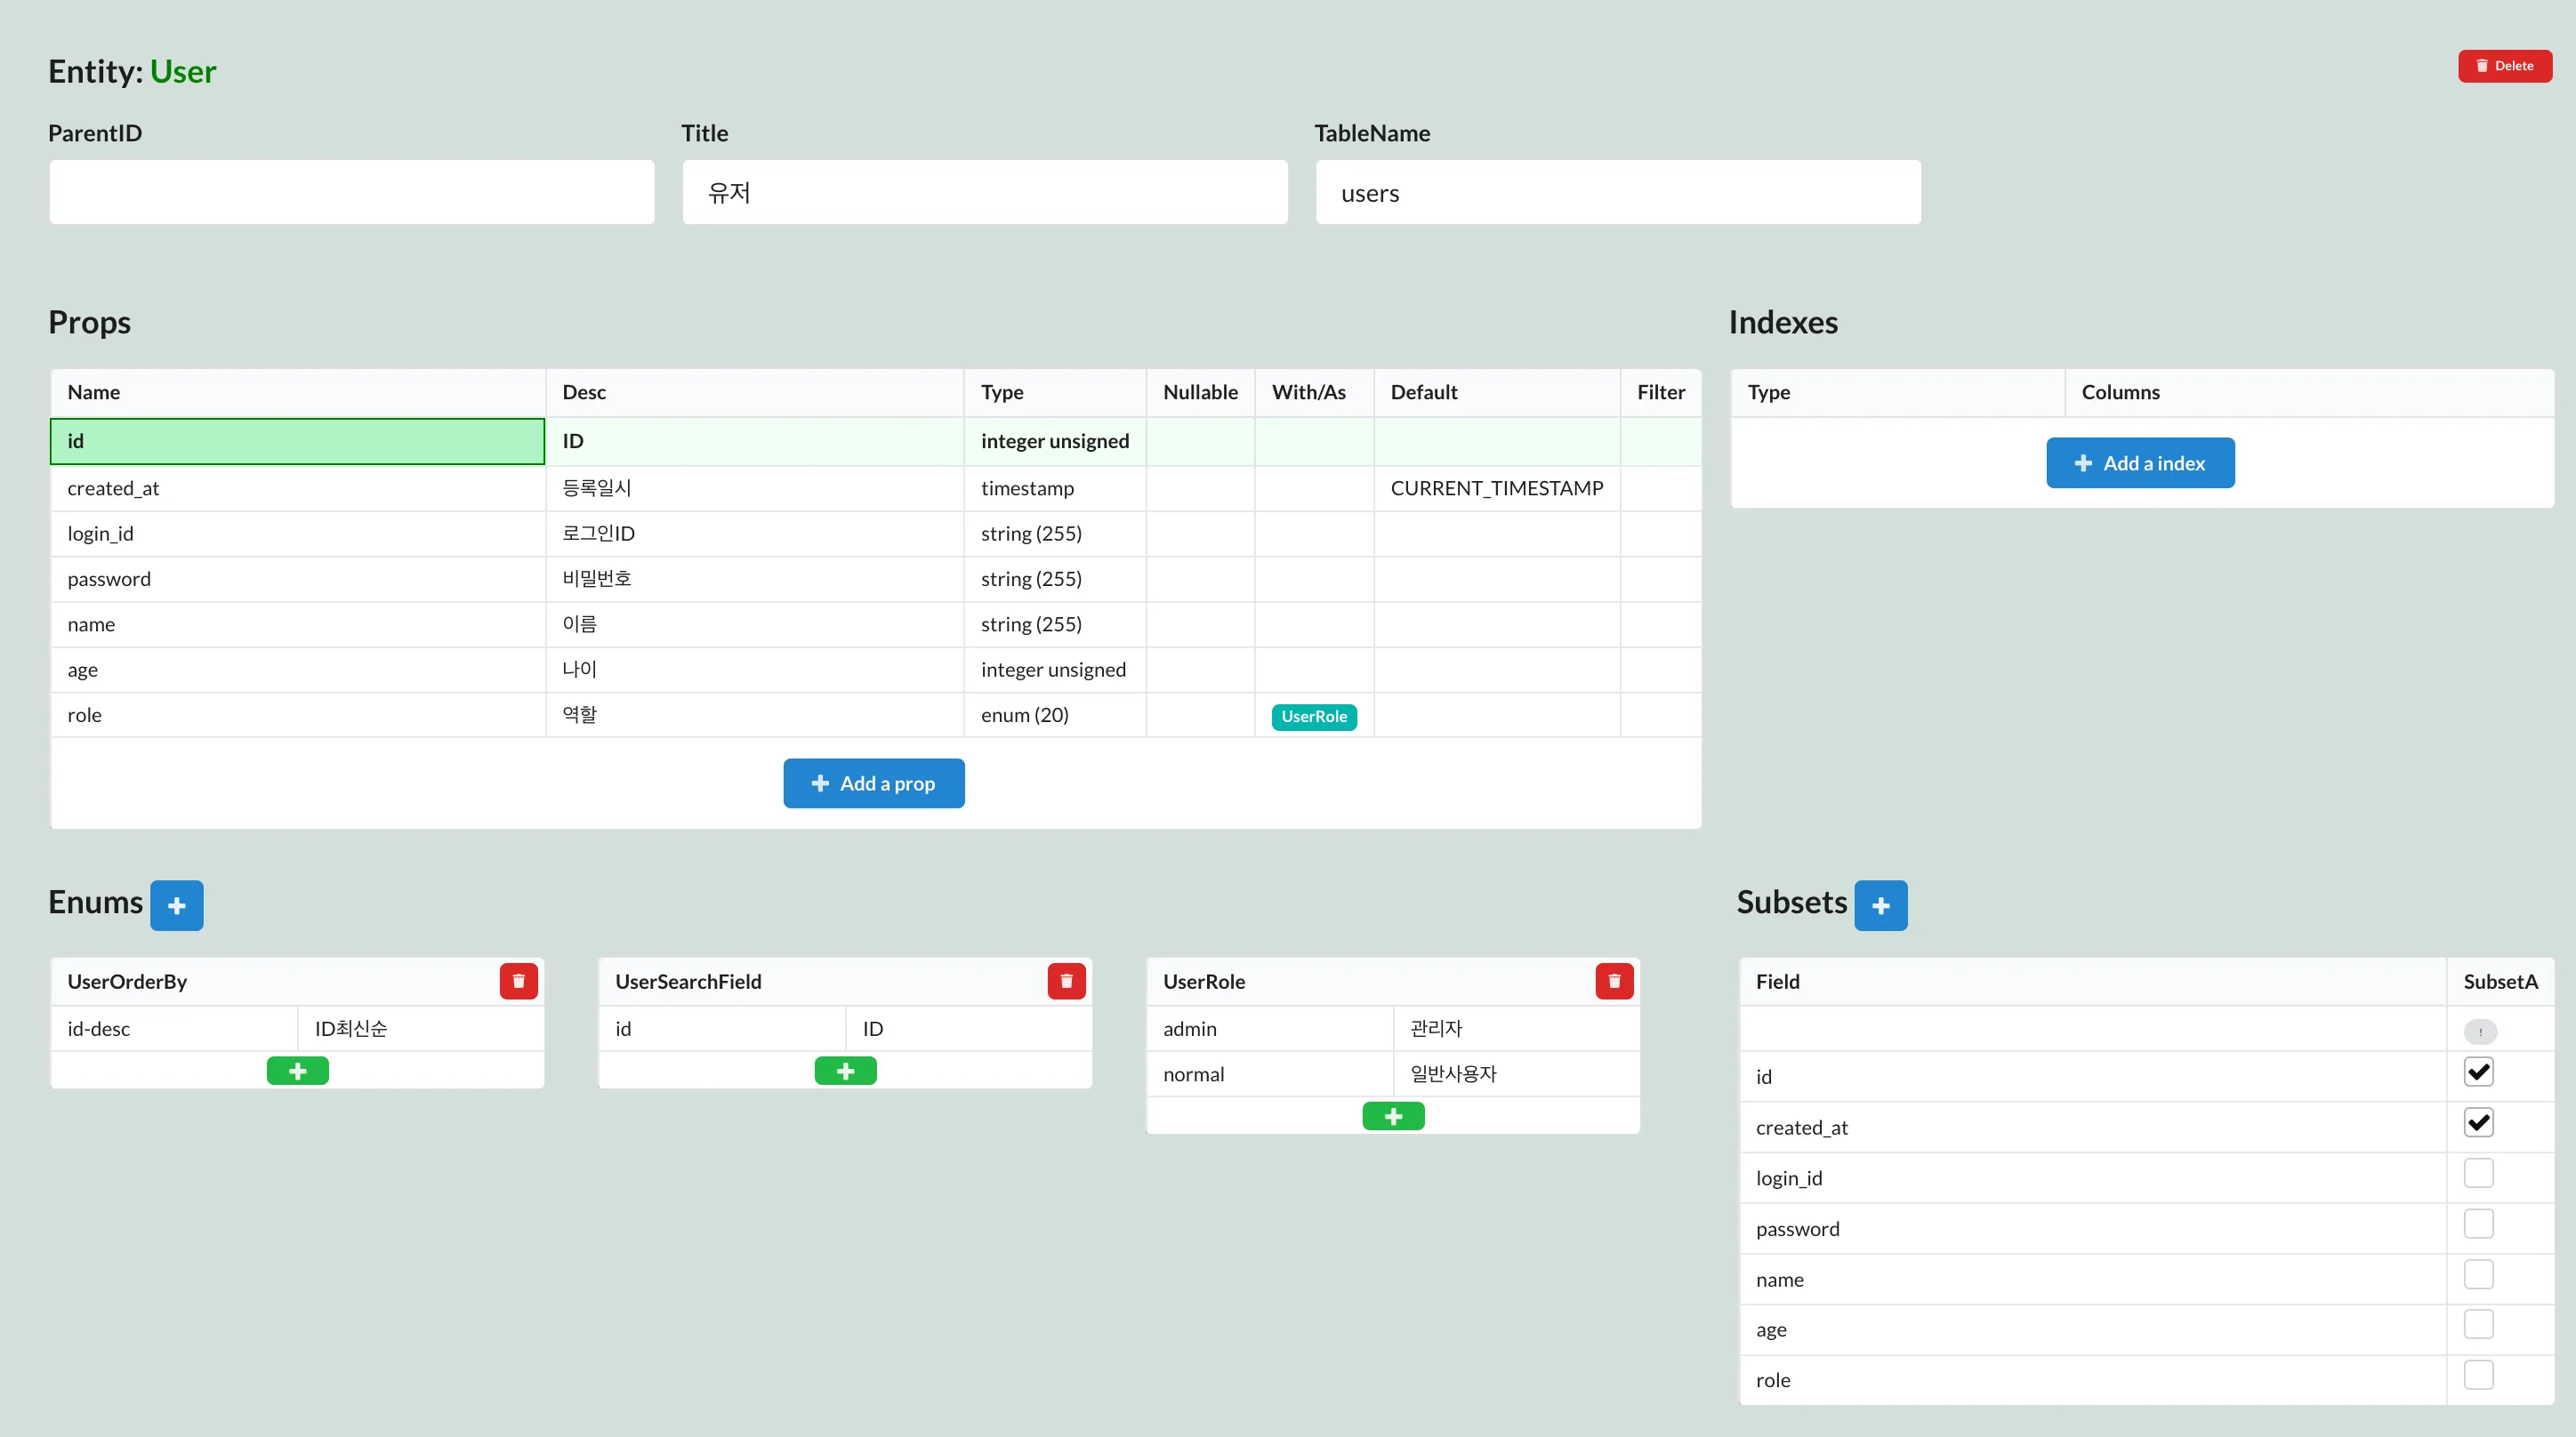The width and height of the screenshot is (2576, 1437).
Task: Click the green plus under UserOrderBy
Action: pos(296,1070)
